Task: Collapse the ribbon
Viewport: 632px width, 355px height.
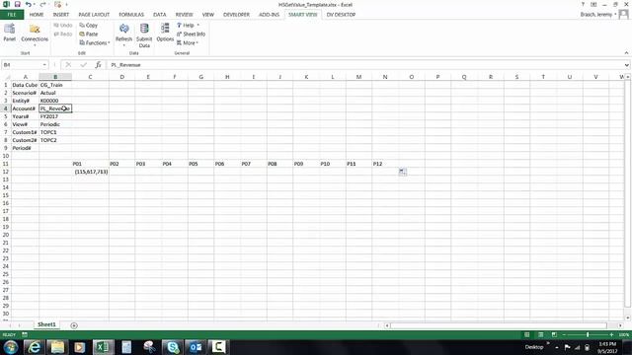Action: [x=626, y=52]
